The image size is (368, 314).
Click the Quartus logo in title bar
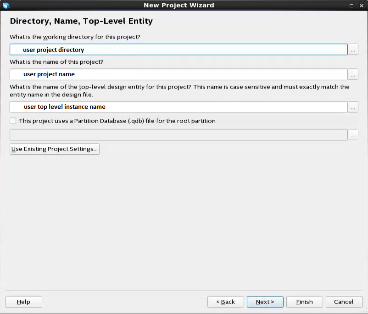click(x=6, y=5)
